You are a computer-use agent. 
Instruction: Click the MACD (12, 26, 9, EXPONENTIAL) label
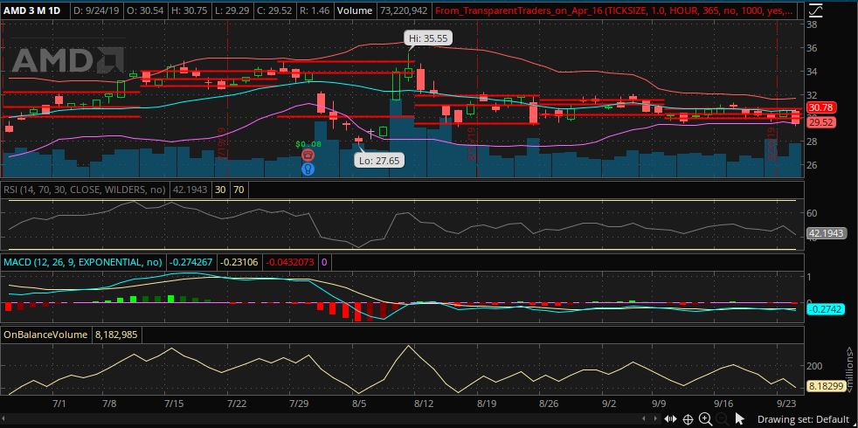pos(83,262)
